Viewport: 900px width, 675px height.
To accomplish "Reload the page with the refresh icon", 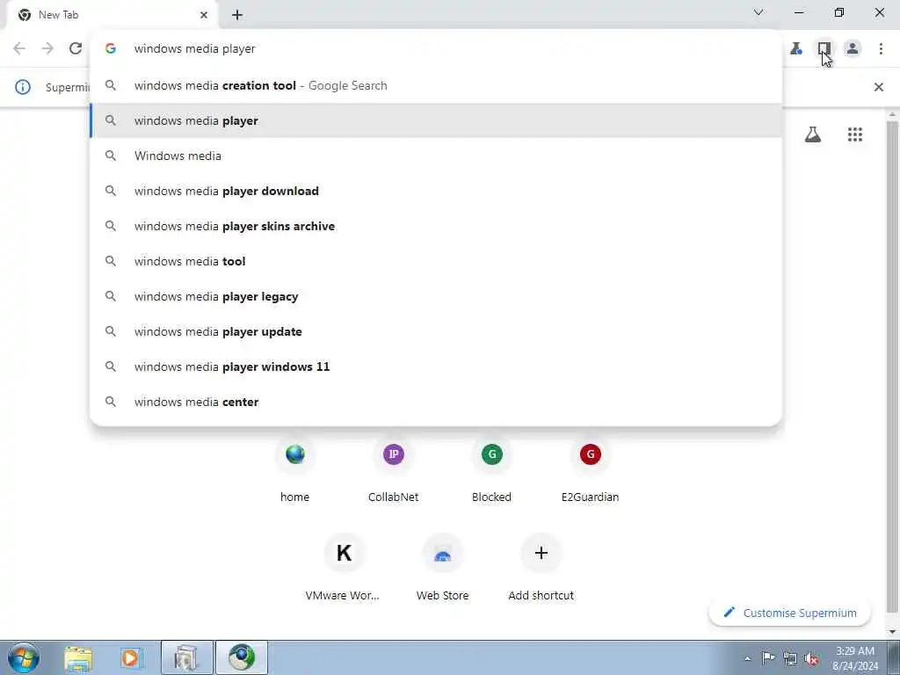I will click(76, 49).
